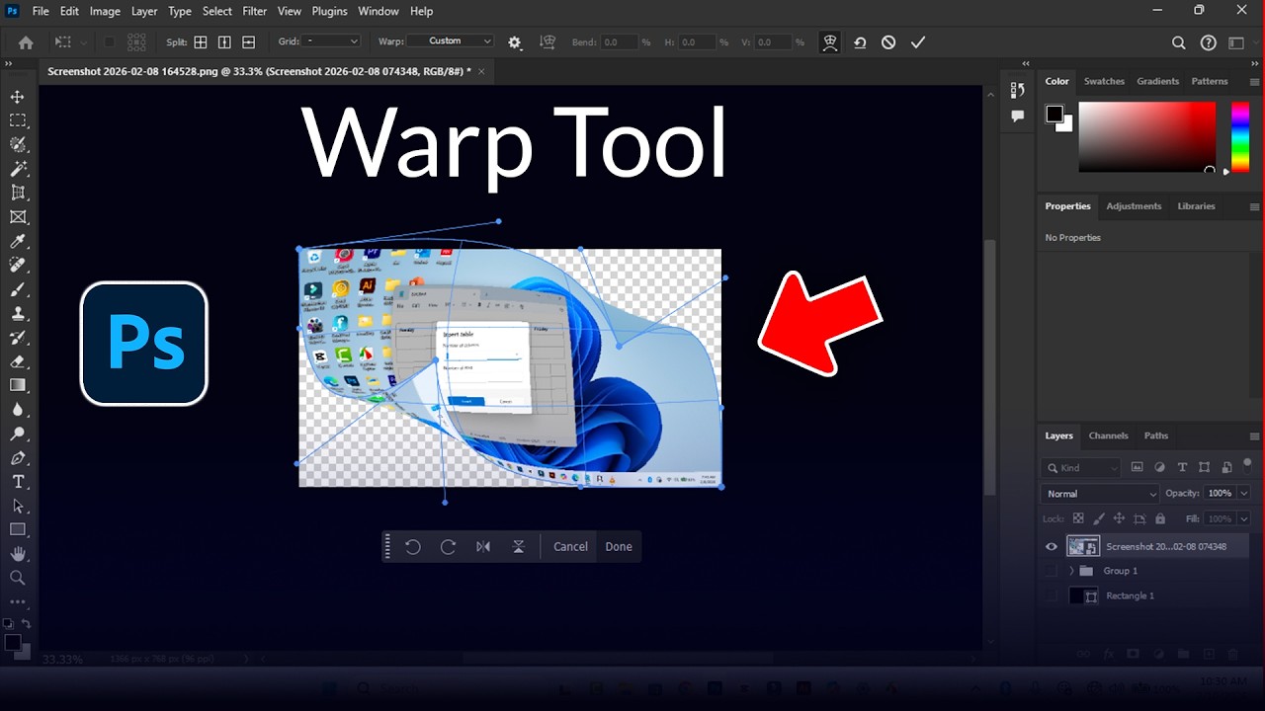1265x711 pixels.
Task: Open the Plugins menu
Action: pyautogui.click(x=329, y=11)
